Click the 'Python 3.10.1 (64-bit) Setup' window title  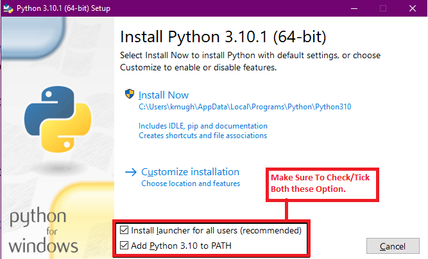point(64,8)
